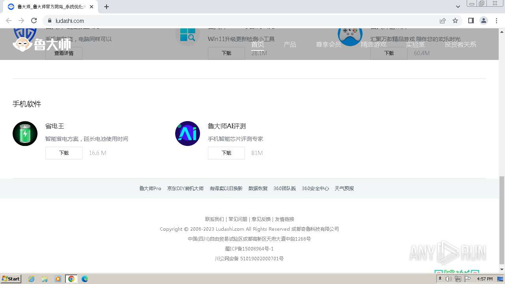
Task: Click network icon in system tray
Action: (458, 279)
